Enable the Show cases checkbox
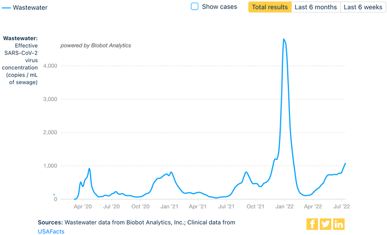This screenshot has width=387, height=235. (195, 7)
